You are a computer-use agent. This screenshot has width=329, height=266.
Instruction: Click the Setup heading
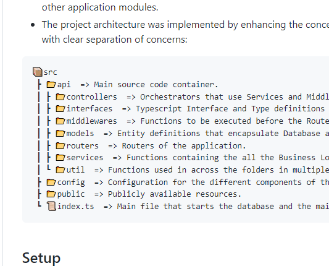coord(41,258)
